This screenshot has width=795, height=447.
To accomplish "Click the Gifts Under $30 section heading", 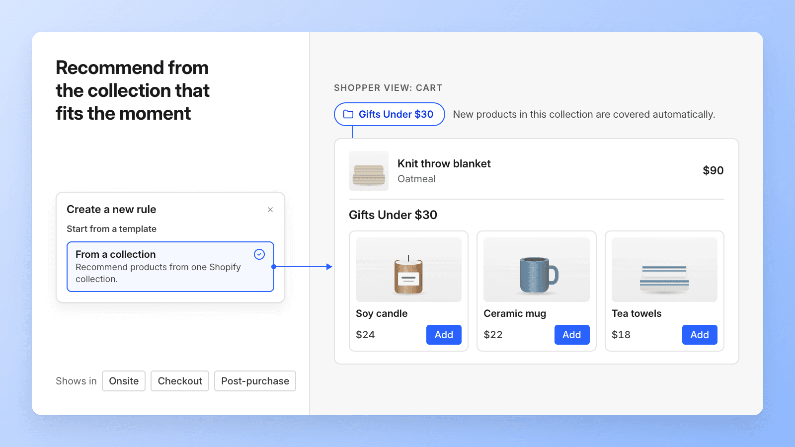I will (x=393, y=215).
